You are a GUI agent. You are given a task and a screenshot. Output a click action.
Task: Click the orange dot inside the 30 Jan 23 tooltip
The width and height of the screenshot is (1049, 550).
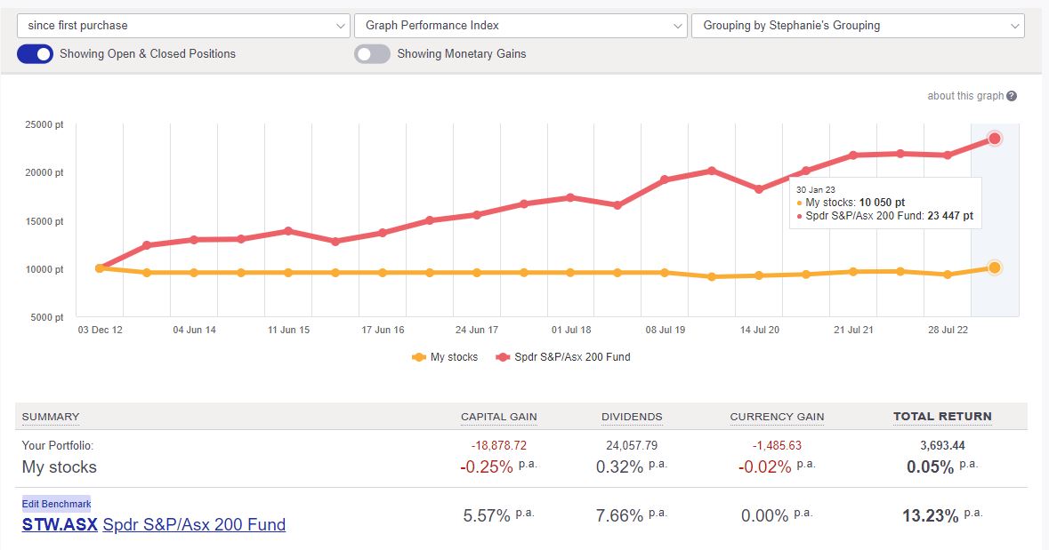pos(798,203)
